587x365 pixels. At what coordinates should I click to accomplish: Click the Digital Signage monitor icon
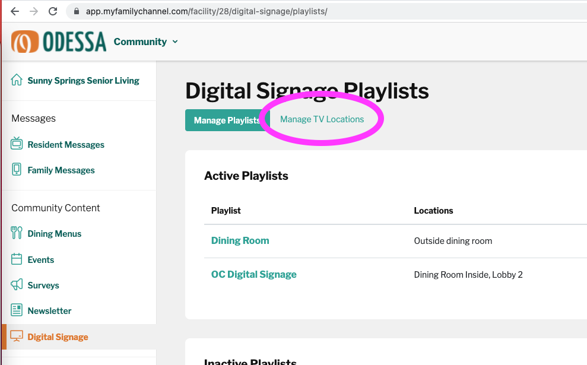click(17, 336)
